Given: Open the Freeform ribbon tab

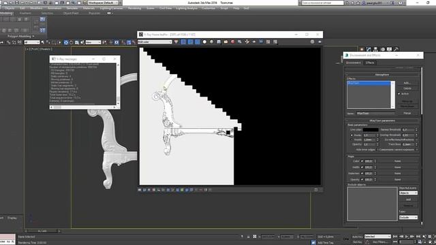Looking at the screenshot, I should pos(25,13).
